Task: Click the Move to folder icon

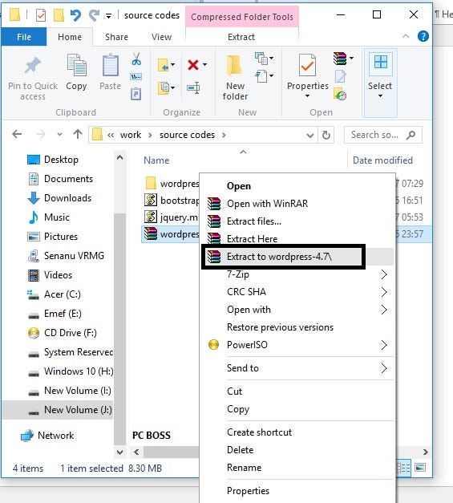Action: pyautogui.click(x=164, y=66)
